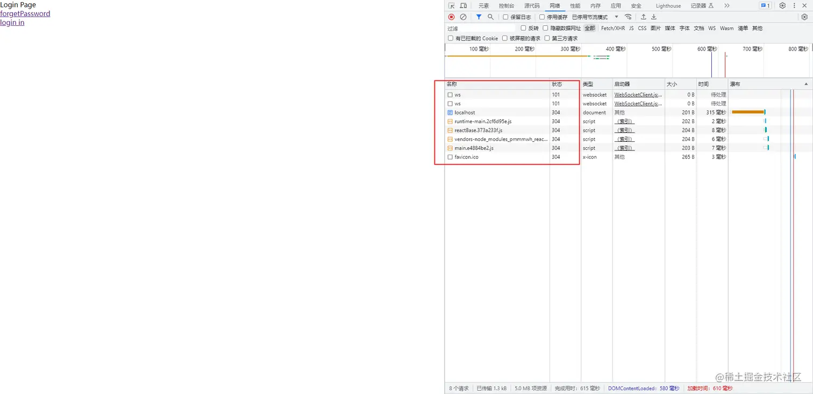Sort by the 时间 column header
This screenshot has width=813, height=394.
coord(712,84)
